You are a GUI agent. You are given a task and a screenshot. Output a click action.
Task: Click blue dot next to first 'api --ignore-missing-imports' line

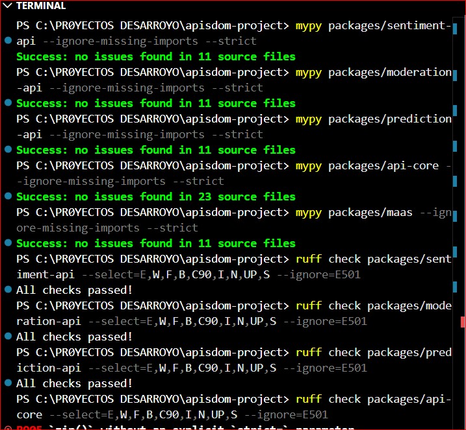(x=8, y=40)
